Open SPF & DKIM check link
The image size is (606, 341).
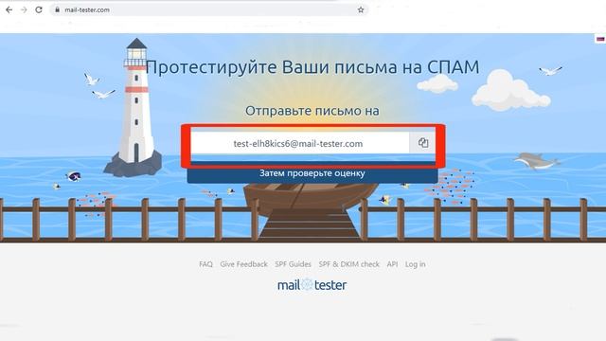tap(349, 264)
